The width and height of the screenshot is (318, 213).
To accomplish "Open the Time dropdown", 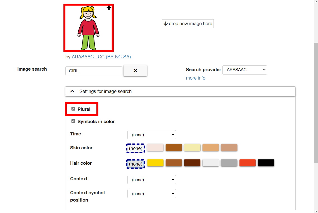I will tap(152, 135).
